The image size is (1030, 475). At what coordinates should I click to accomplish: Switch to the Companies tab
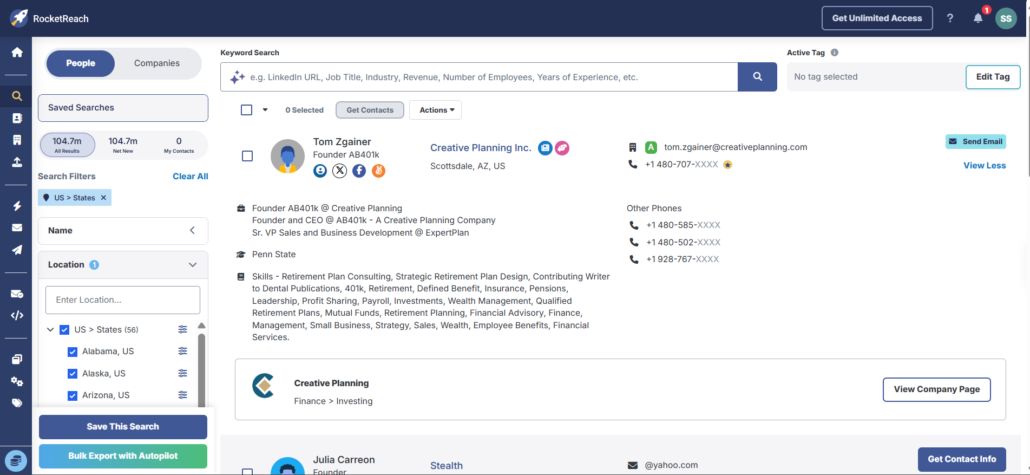(x=157, y=63)
